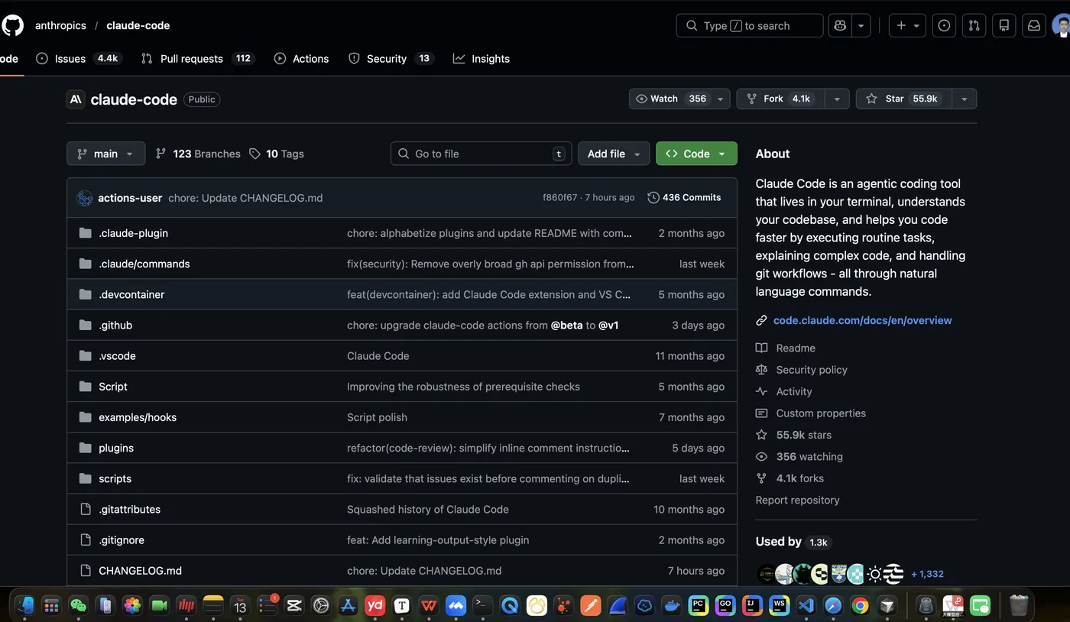Open the issues icon in top header

[x=944, y=25]
